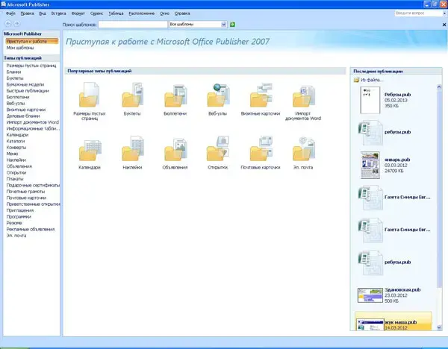Open the Файл menu
The image size is (448, 349).
9,13
